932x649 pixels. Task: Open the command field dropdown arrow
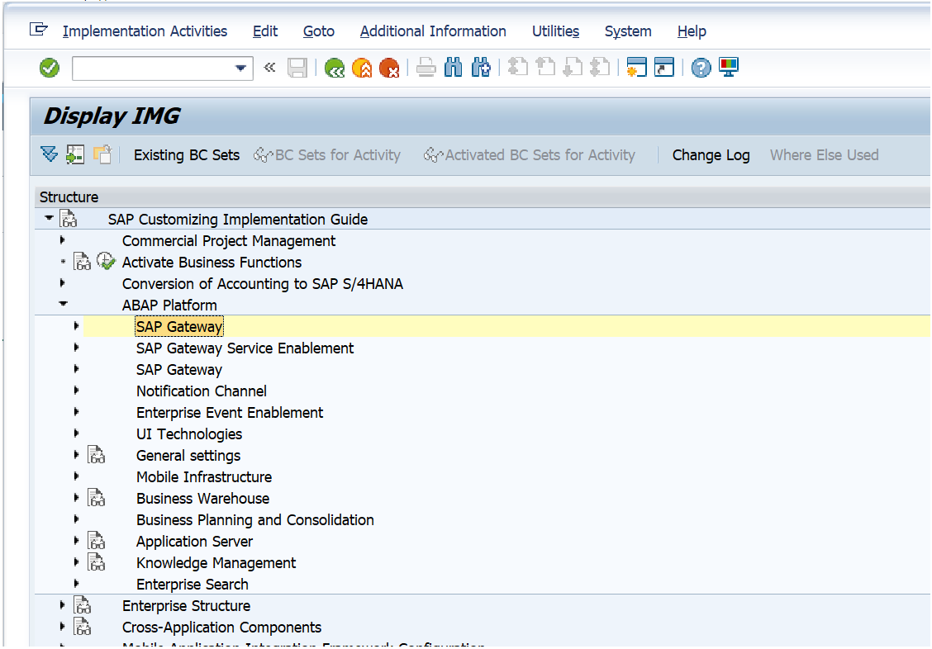(240, 69)
